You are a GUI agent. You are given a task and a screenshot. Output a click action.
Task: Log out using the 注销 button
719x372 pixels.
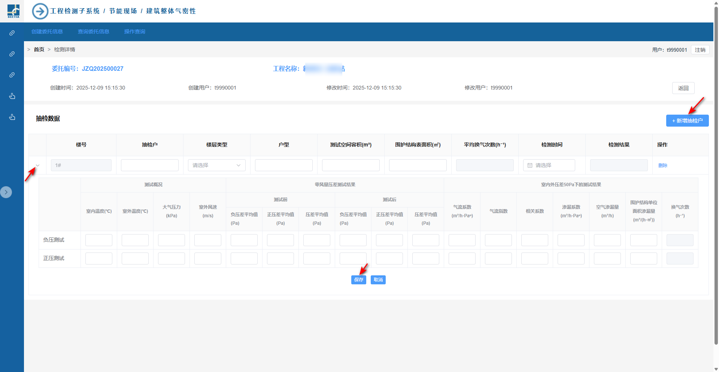coord(700,50)
